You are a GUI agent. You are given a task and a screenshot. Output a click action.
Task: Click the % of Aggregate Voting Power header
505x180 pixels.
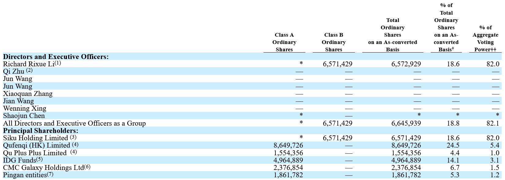485,39
